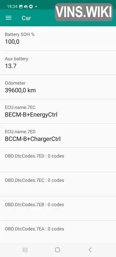
Task: Open the hamburger navigation menu
Action: (x=9, y=18)
